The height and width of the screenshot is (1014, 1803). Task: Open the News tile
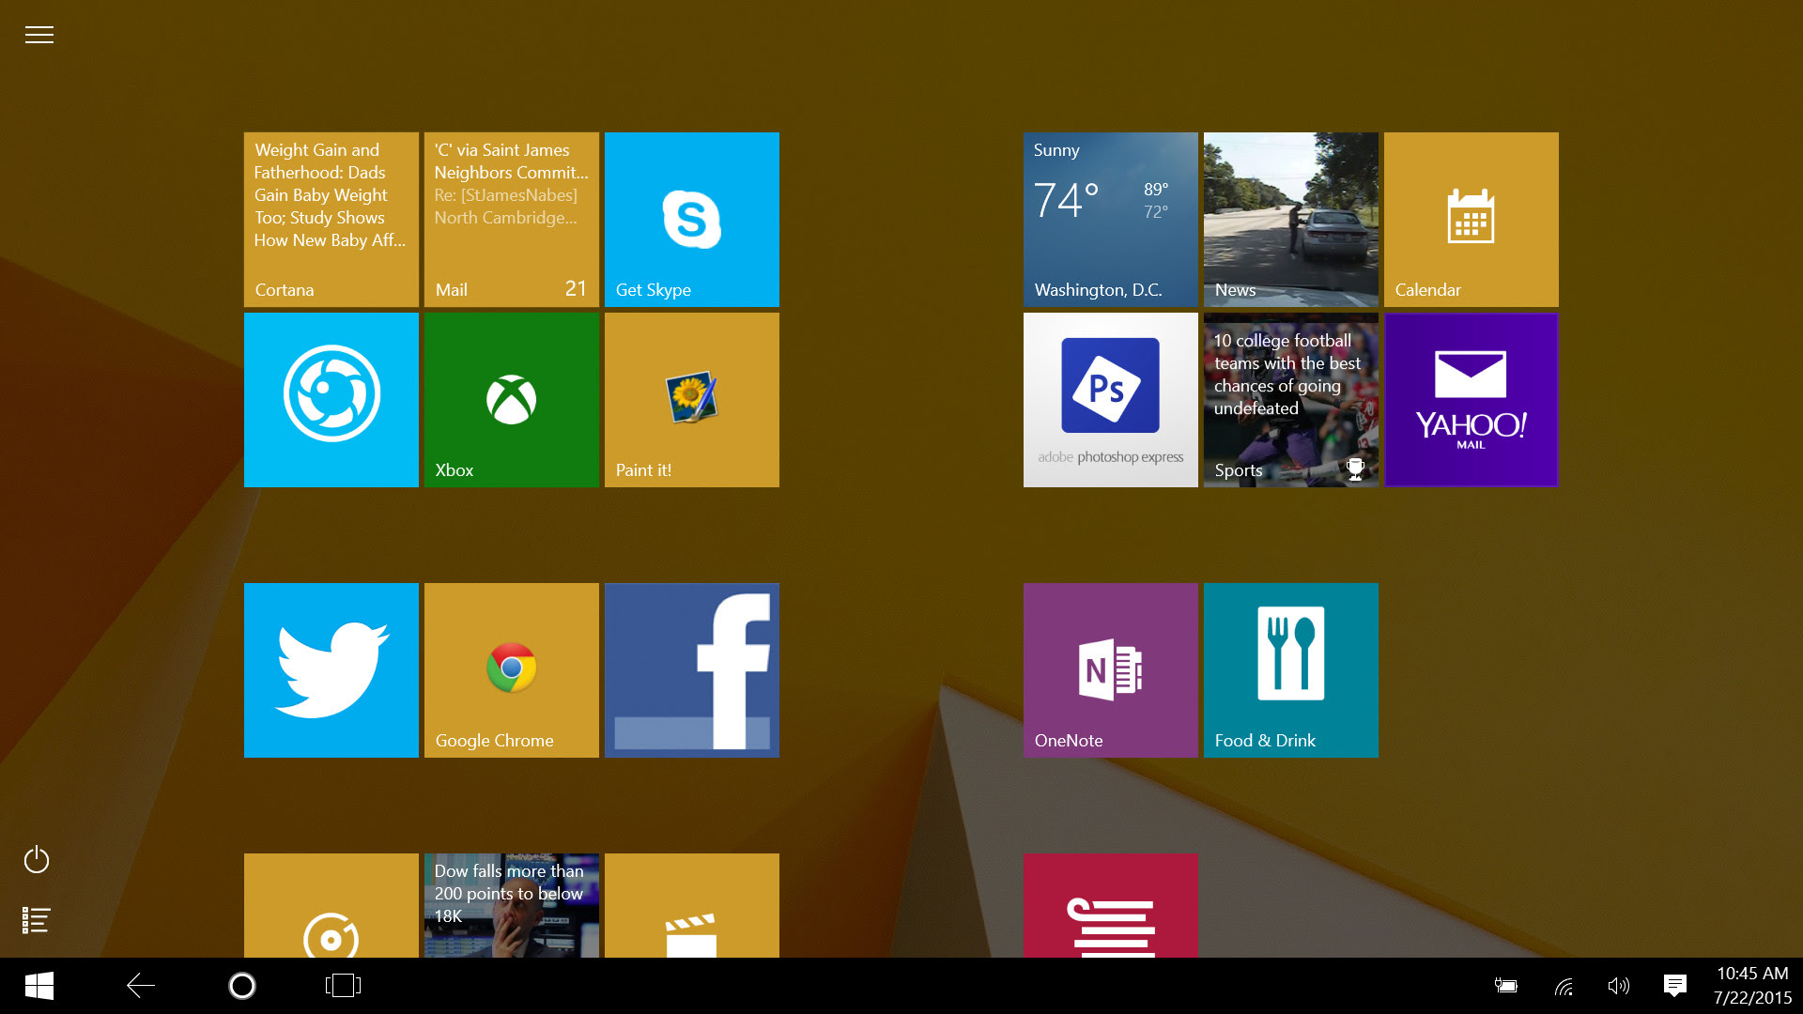[x=1291, y=220]
